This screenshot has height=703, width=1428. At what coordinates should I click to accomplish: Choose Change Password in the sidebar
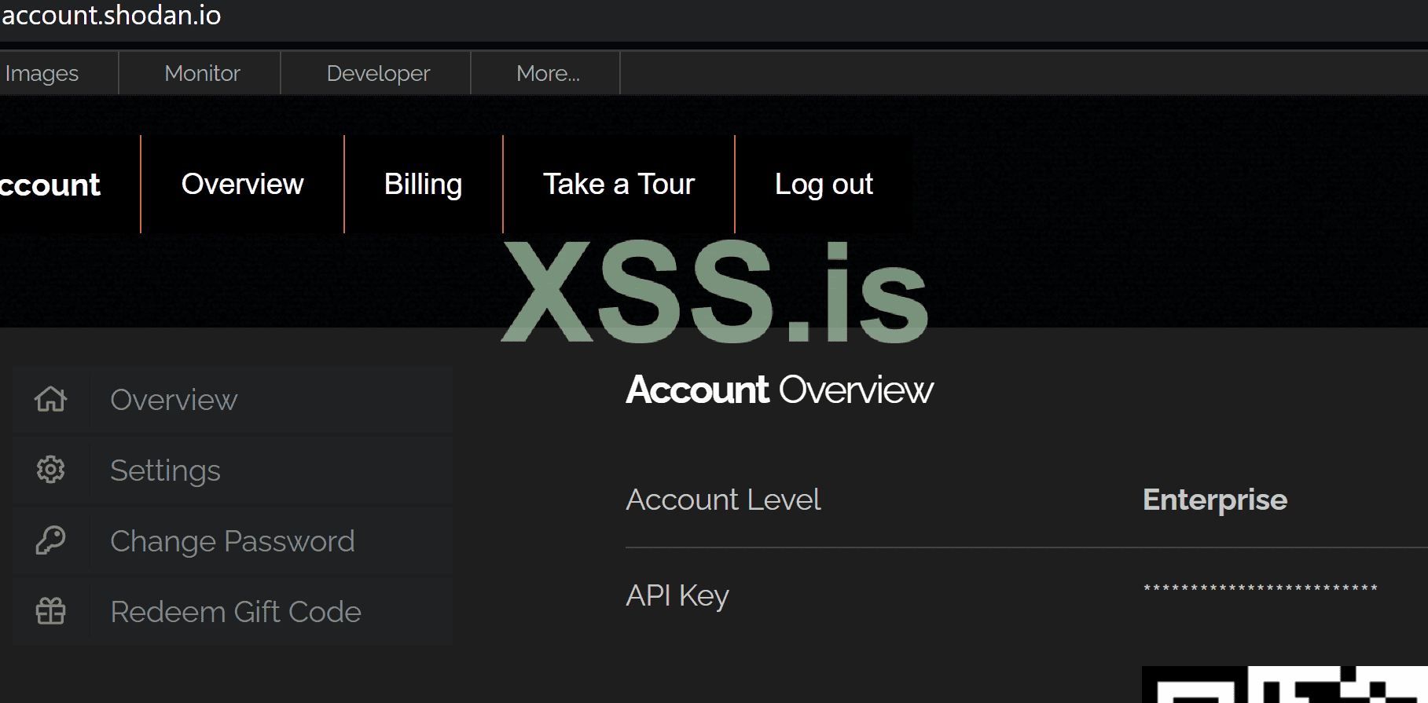coord(233,540)
